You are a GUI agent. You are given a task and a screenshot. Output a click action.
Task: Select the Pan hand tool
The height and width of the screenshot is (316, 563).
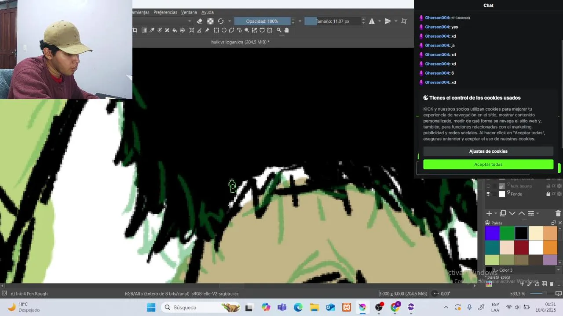click(287, 30)
